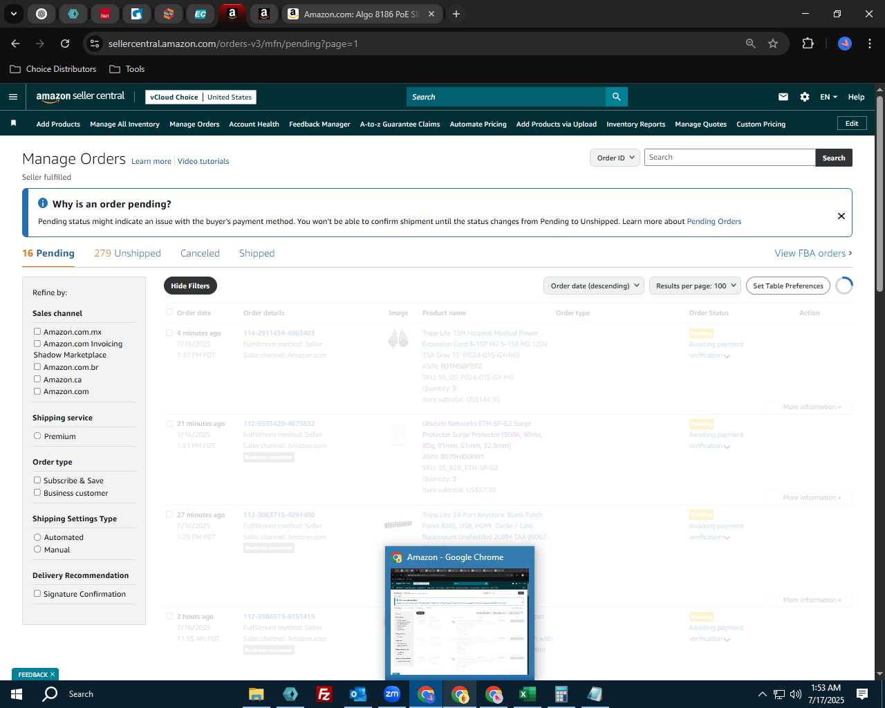Open a new browser tab
This screenshot has width=885, height=708.
coord(456,14)
